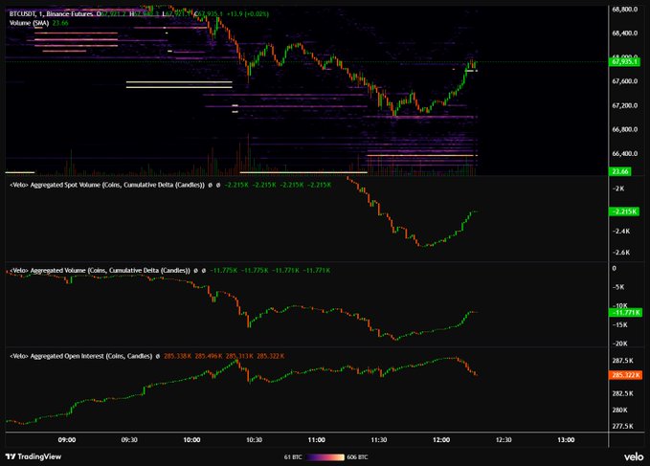
Task: Click the -5K volume delta axis label
Action: (x=618, y=287)
